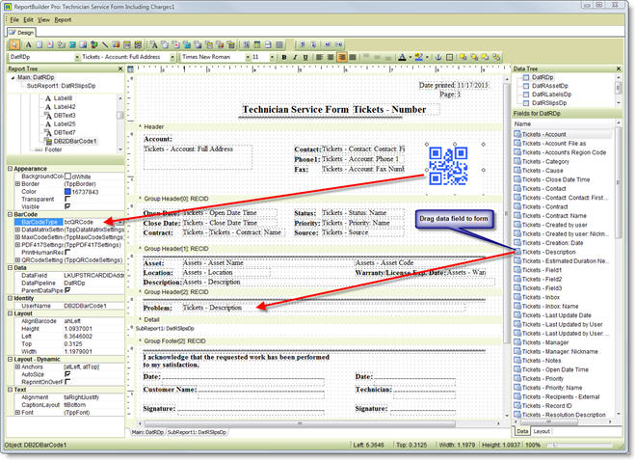
Task: Switch to the Layout tab in data panel
Action: pyautogui.click(x=543, y=430)
